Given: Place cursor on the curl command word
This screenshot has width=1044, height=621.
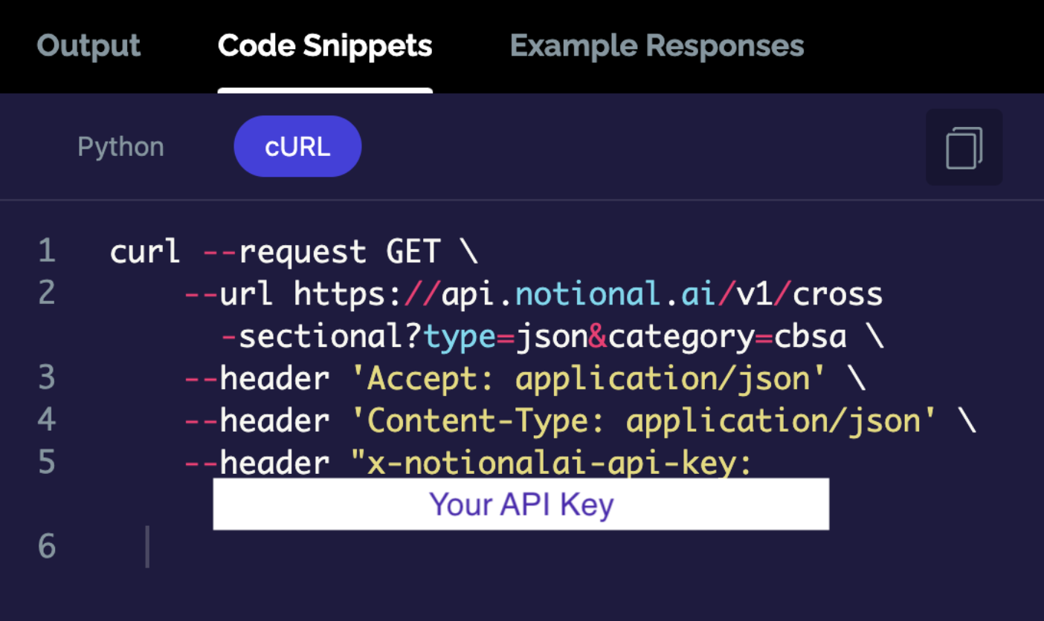Looking at the screenshot, I should pyautogui.click(x=145, y=252).
